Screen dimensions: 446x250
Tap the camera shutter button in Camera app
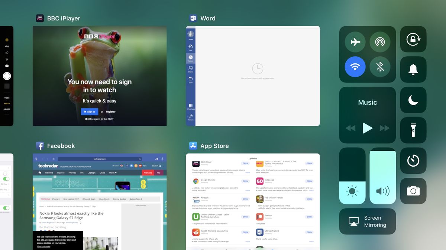pyautogui.click(x=7, y=76)
